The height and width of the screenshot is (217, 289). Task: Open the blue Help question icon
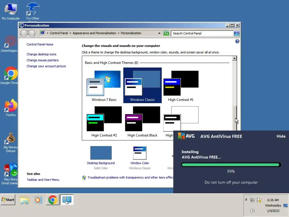[237, 41]
